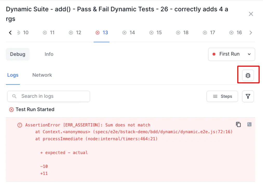Viewport: 263px width, 192px height.
Task: Click the Steps button
Action: [222, 96]
